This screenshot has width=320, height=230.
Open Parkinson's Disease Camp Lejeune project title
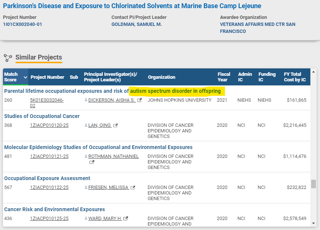pos(132,6)
